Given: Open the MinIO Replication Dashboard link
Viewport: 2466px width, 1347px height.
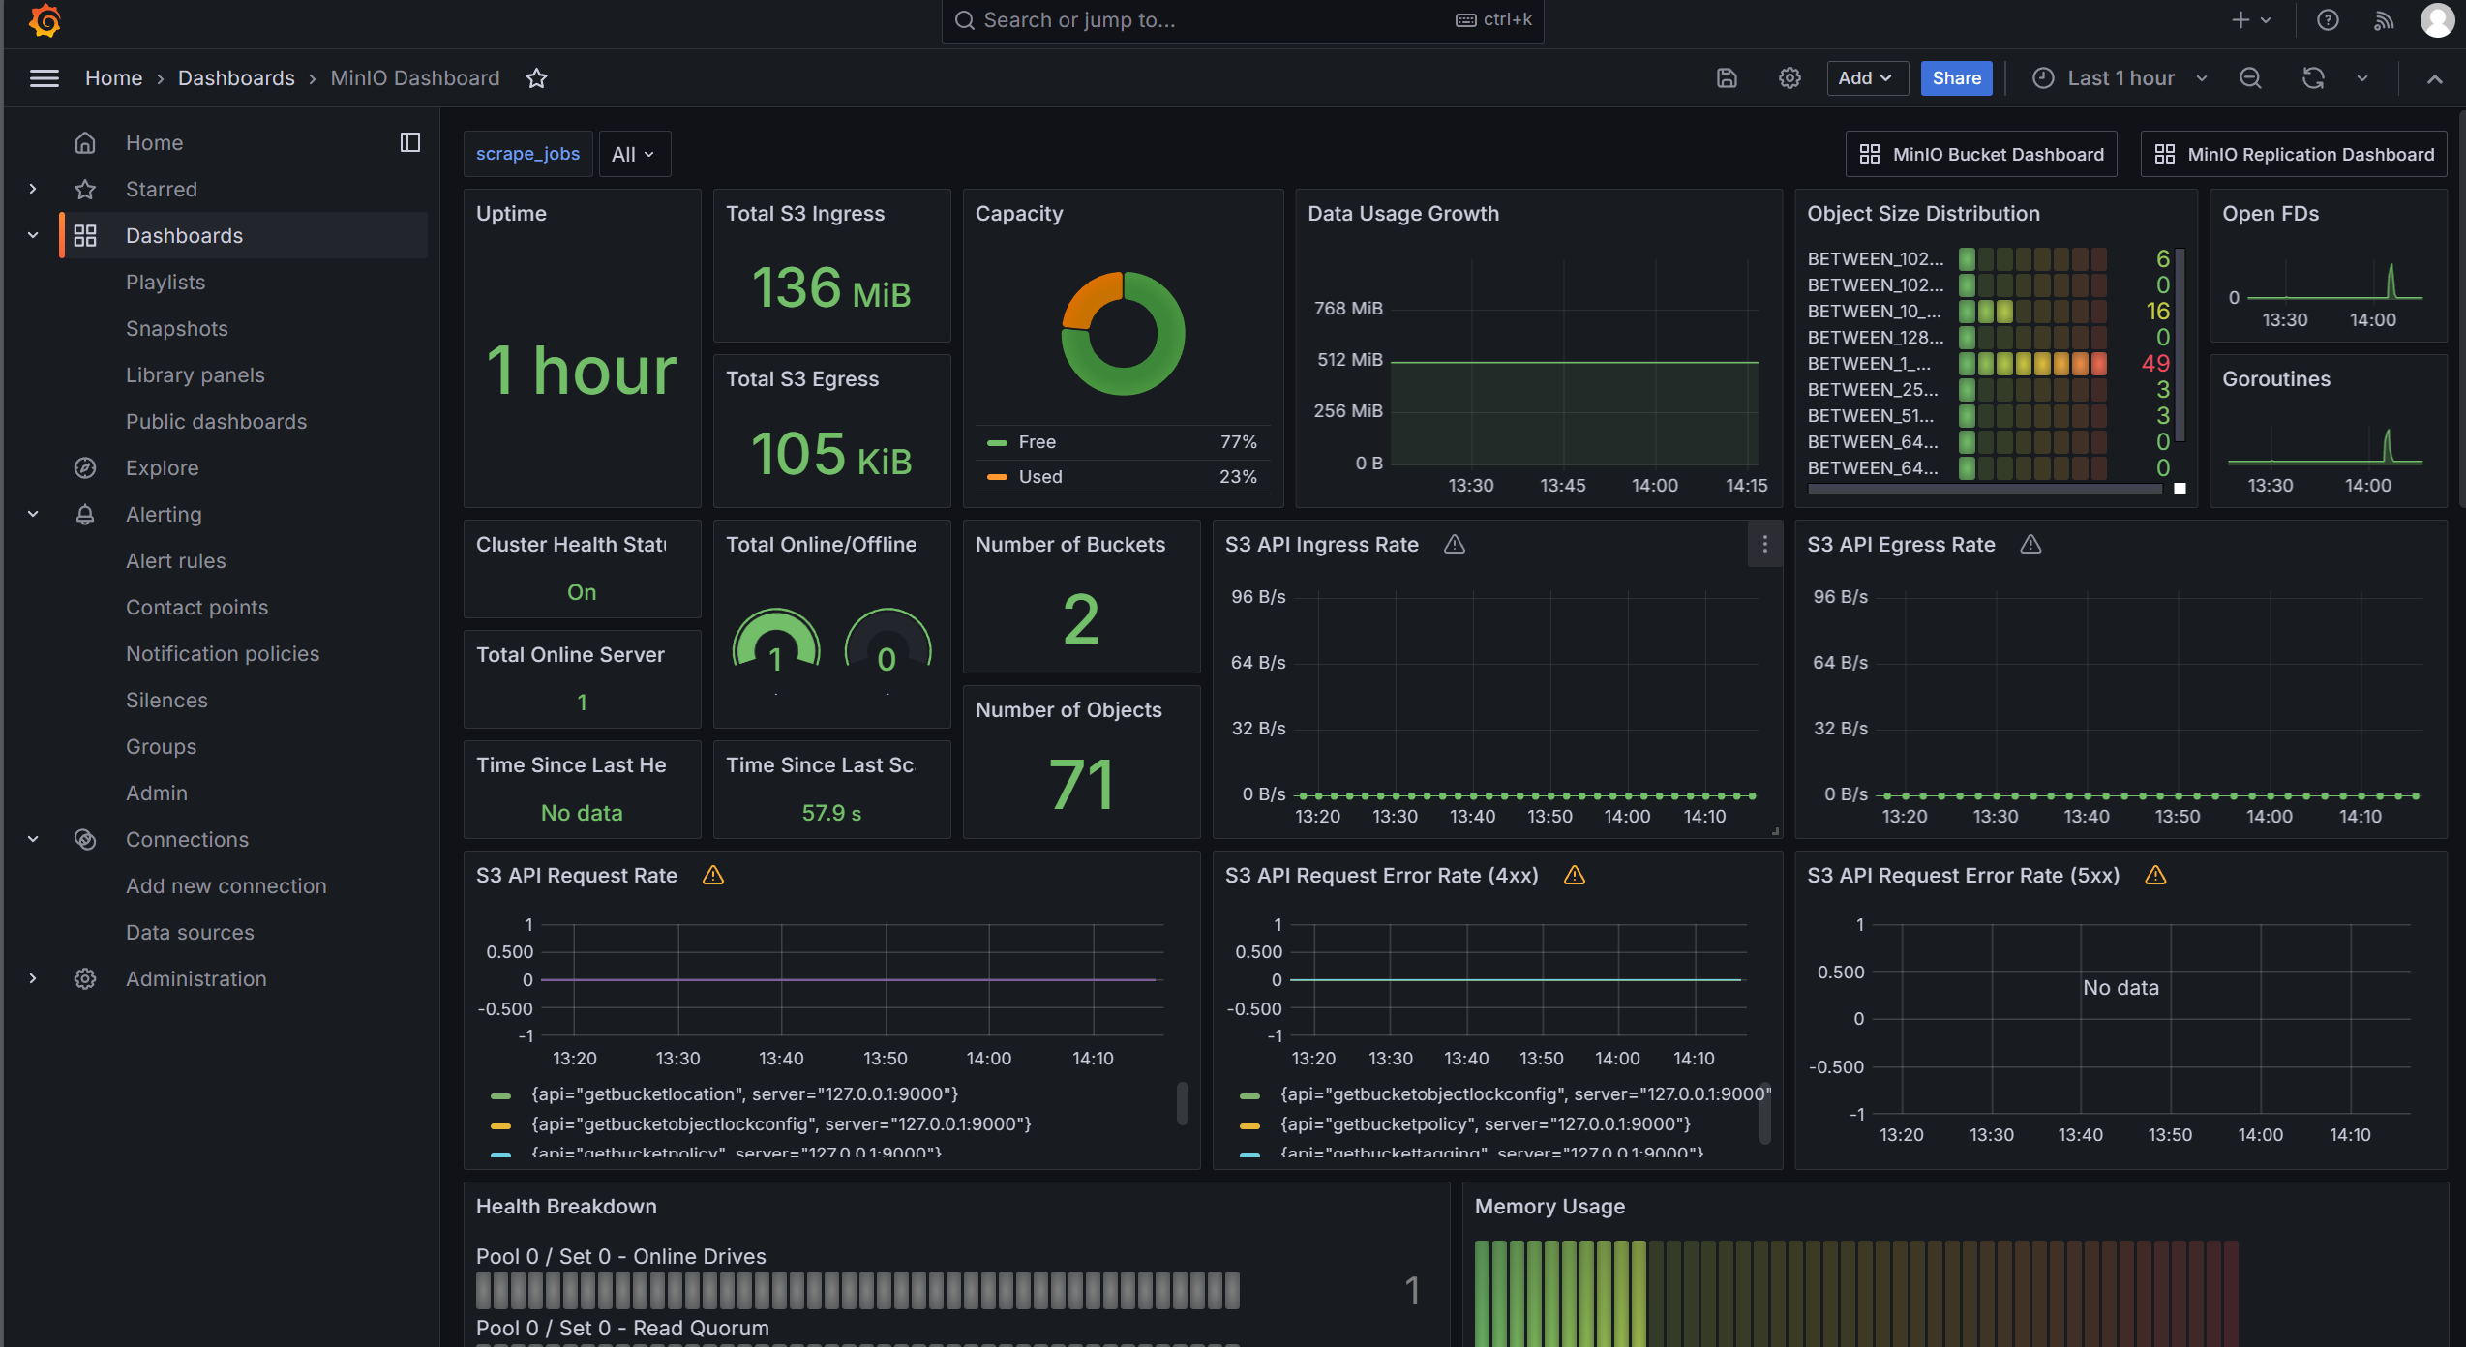Looking at the screenshot, I should tap(2293, 154).
